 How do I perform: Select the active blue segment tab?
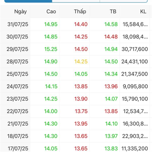tap(28, 1)
